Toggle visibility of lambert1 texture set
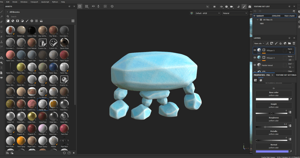Viewport: 300px width, 158px height. point(254,16)
